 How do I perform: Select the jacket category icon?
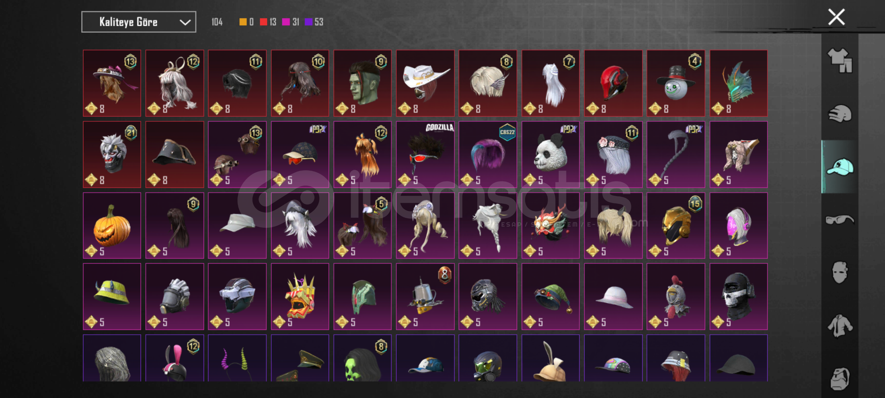coord(840,326)
